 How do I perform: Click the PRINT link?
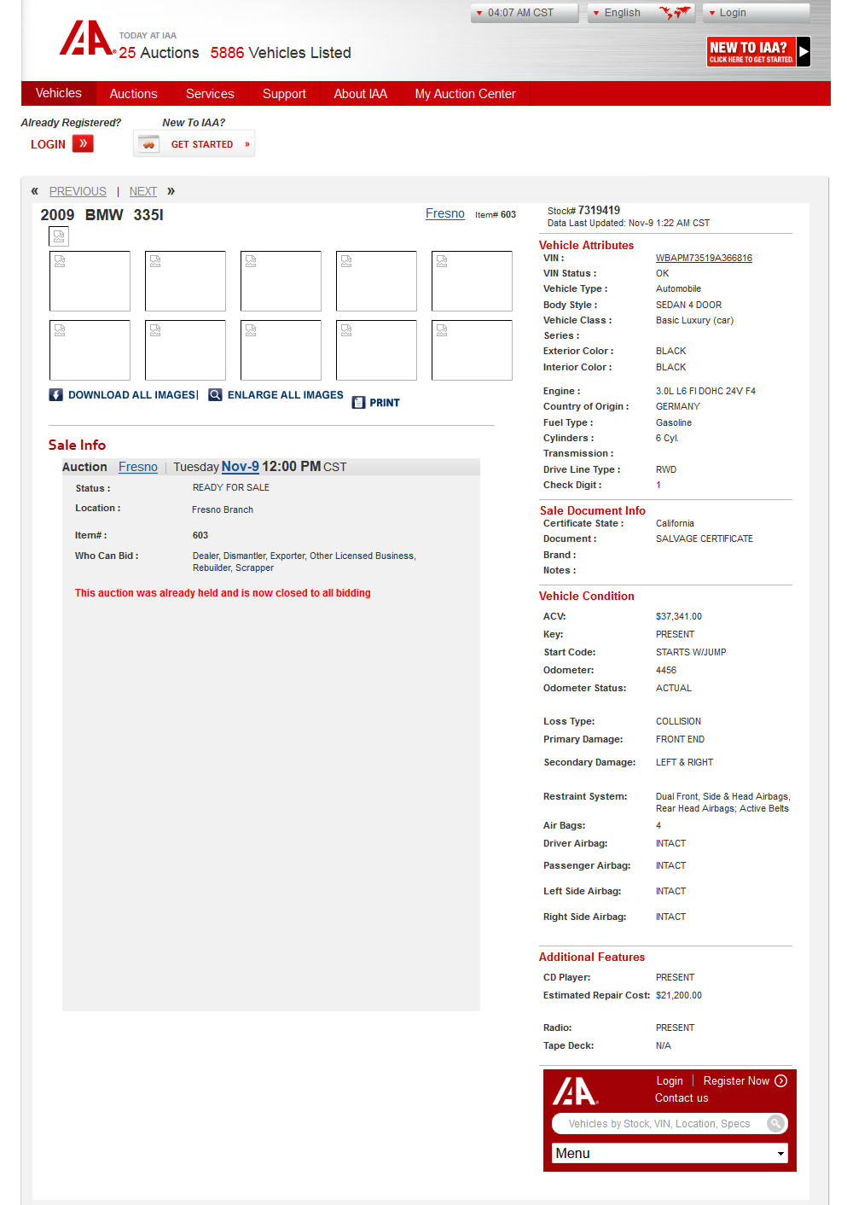pyautogui.click(x=385, y=403)
